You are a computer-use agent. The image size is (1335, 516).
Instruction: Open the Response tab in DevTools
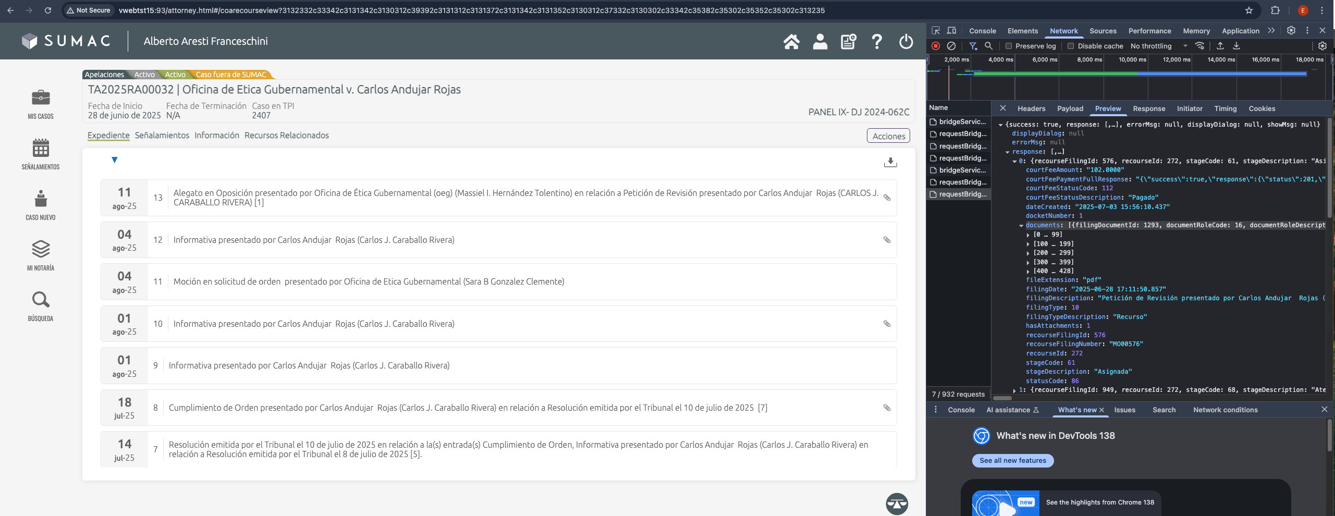tap(1148, 108)
